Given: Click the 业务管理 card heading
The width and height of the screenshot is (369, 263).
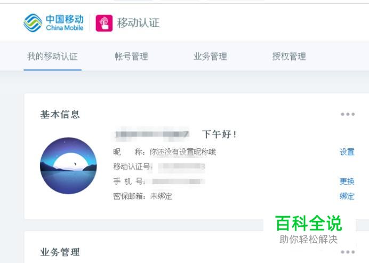Looking at the screenshot, I should tap(60, 252).
